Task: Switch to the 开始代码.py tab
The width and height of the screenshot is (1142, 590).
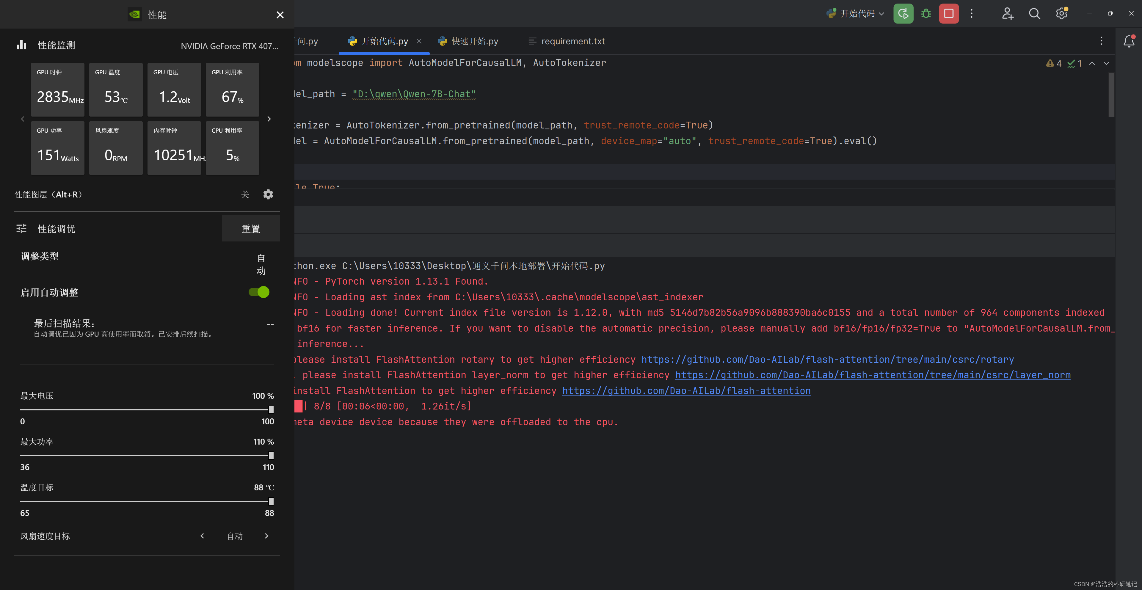Action: click(384, 41)
